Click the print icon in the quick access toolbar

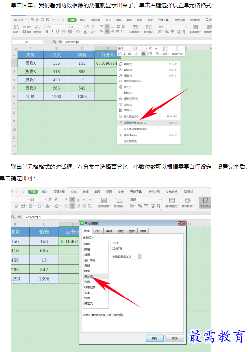[x=42, y=20]
